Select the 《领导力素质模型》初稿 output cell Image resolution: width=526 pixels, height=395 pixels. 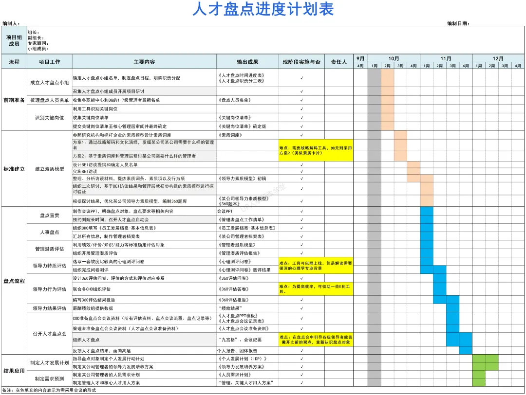(x=247, y=179)
